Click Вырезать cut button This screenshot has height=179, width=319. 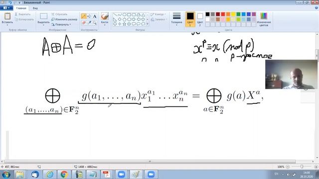coord(22,14)
